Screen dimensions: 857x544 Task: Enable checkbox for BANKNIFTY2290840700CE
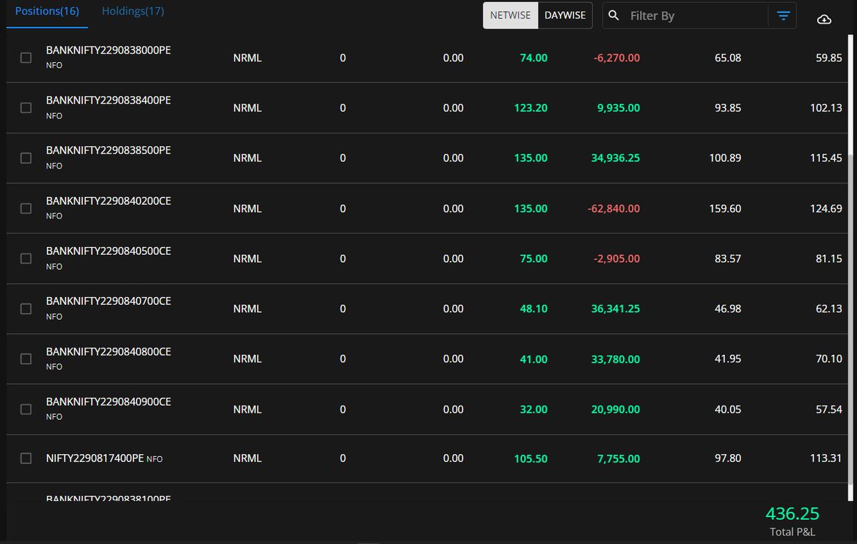[26, 308]
